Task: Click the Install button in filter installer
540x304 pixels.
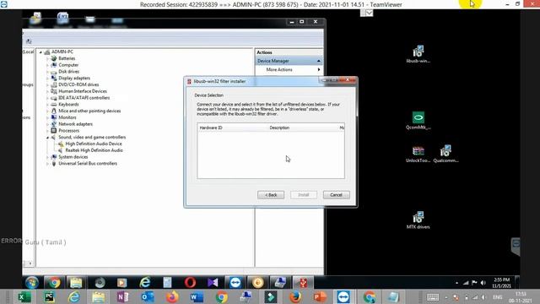Action: coord(304,195)
